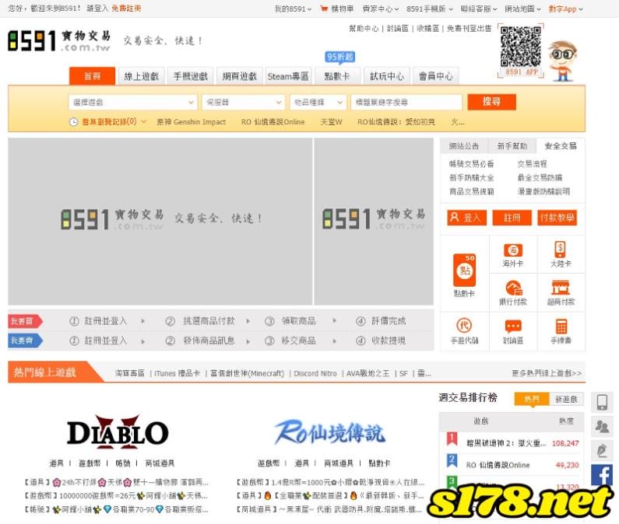619x524 pixels.
Task: Select the Steam專區 navigation tab
Action: 288,76
